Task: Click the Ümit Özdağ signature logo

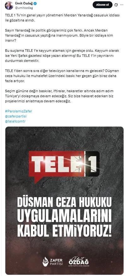Action: click(78, 261)
